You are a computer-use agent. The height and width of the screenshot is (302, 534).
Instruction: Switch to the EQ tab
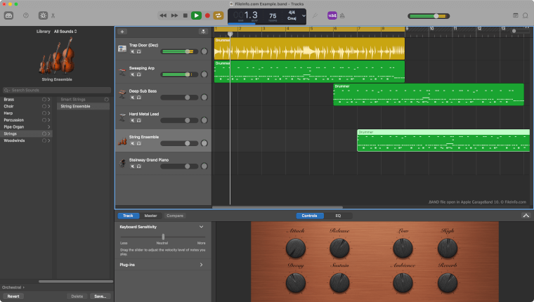tap(337, 216)
